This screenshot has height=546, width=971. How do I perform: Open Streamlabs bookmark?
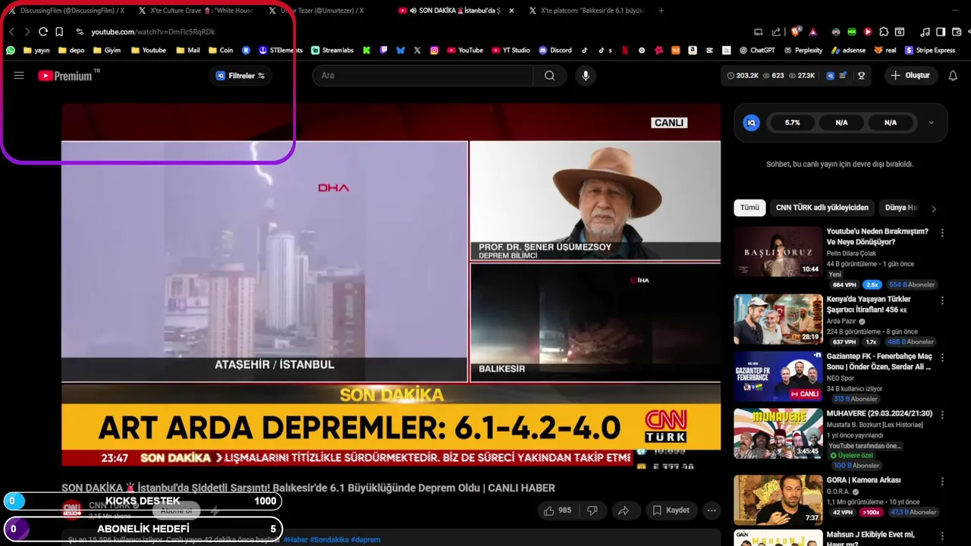(332, 50)
